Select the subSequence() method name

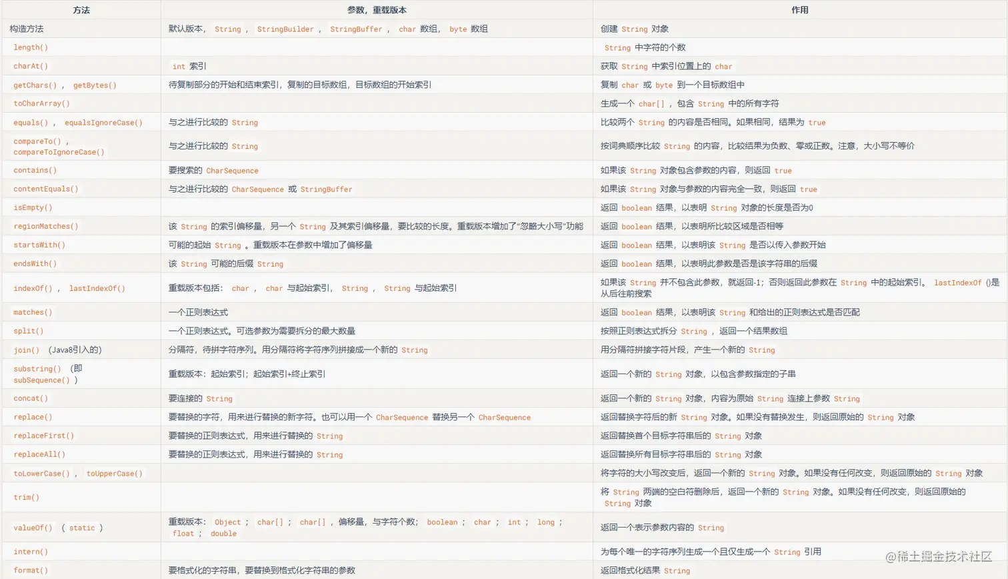coord(41,380)
